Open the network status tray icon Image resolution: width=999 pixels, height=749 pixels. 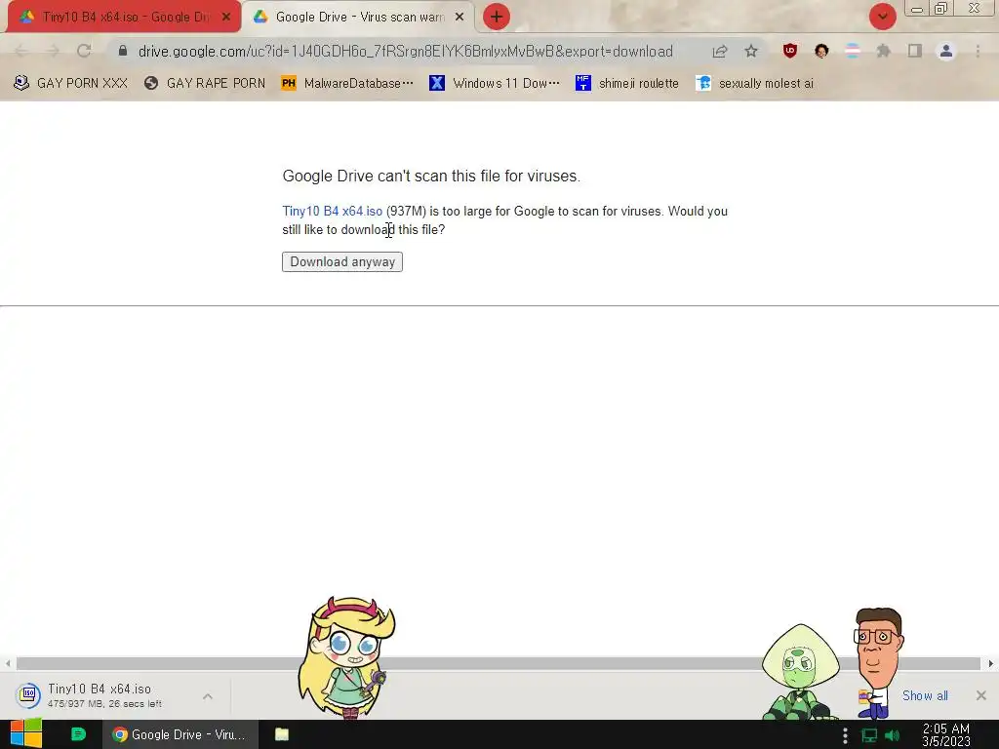(869, 735)
